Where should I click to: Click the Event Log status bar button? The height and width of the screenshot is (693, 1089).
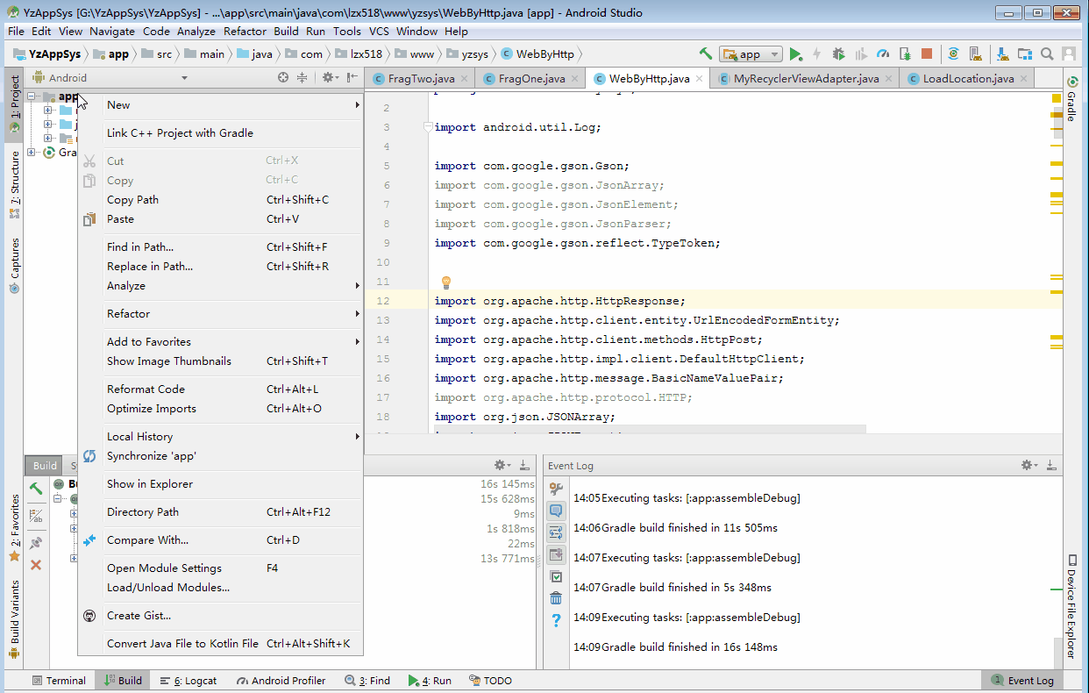[1022, 681]
